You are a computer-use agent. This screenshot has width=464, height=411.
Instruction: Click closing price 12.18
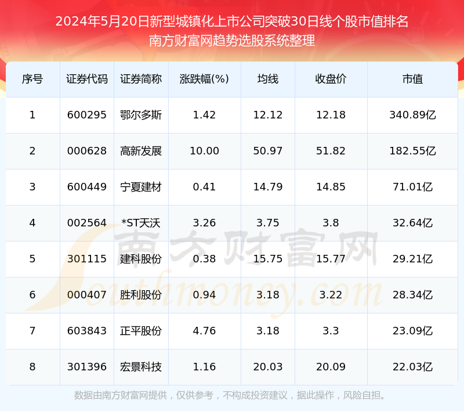pos(331,115)
